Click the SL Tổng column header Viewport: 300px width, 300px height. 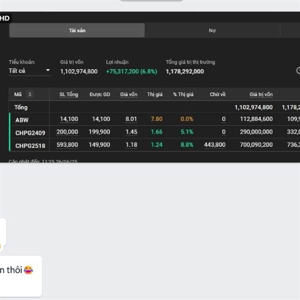(68, 94)
